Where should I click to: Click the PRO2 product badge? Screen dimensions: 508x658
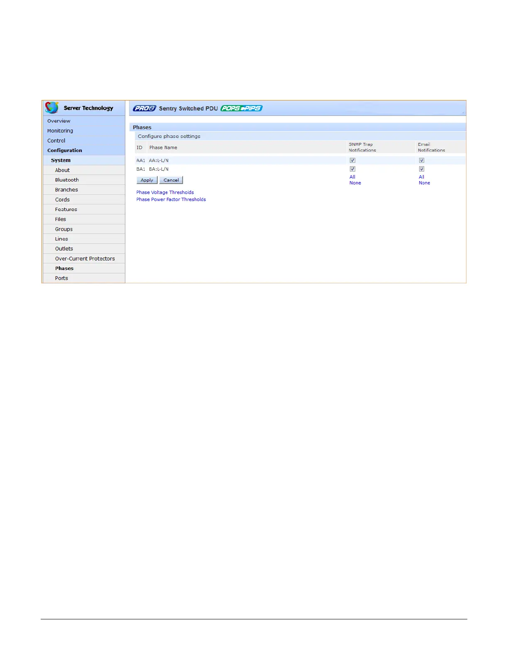click(144, 108)
